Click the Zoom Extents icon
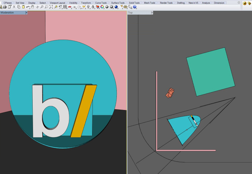Image resolution: width=252 pixels, height=174 pixels. 51,7
